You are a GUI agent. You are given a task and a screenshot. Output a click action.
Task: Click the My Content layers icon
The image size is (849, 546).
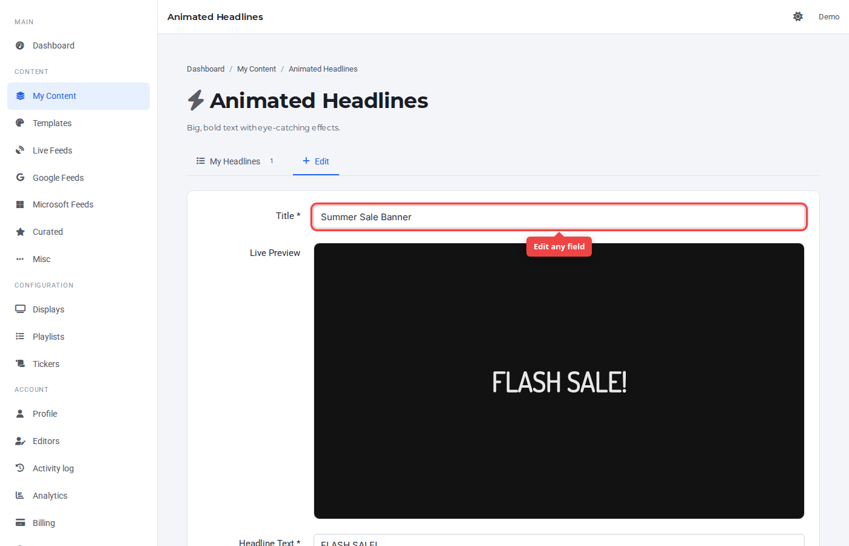pyautogui.click(x=20, y=96)
